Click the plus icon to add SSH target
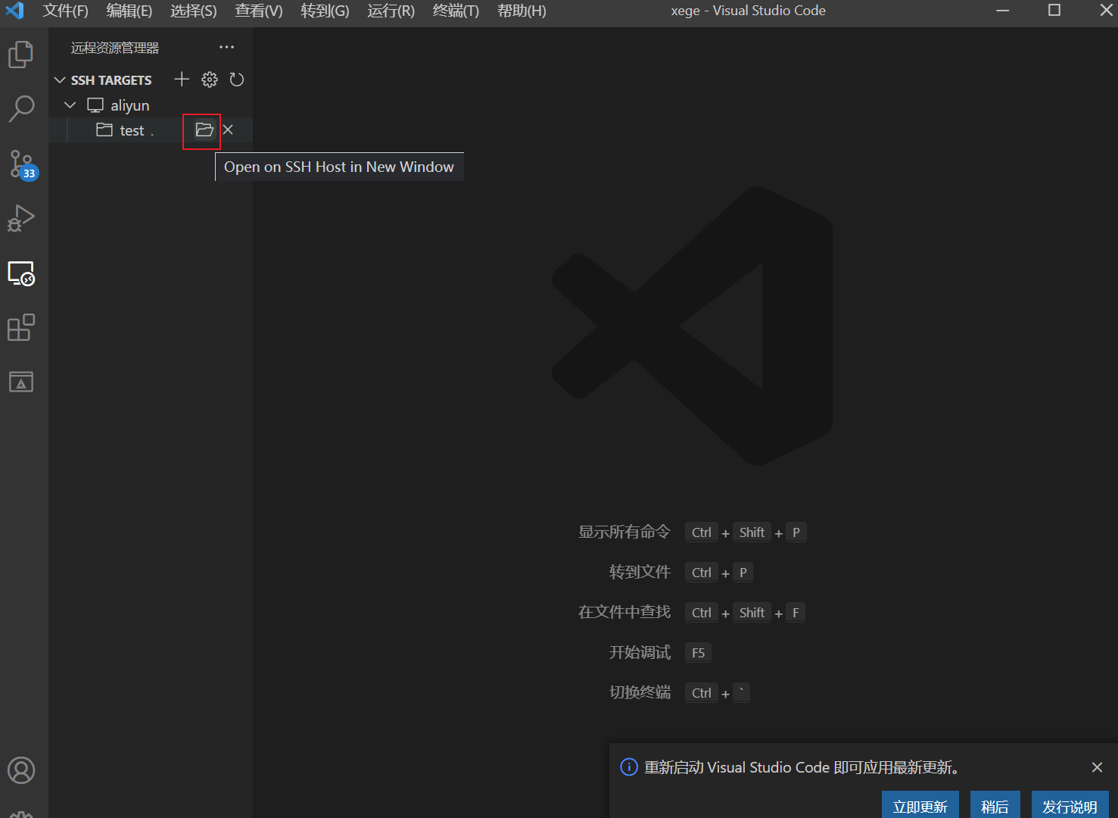The image size is (1118, 818). [x=182, y=80]
